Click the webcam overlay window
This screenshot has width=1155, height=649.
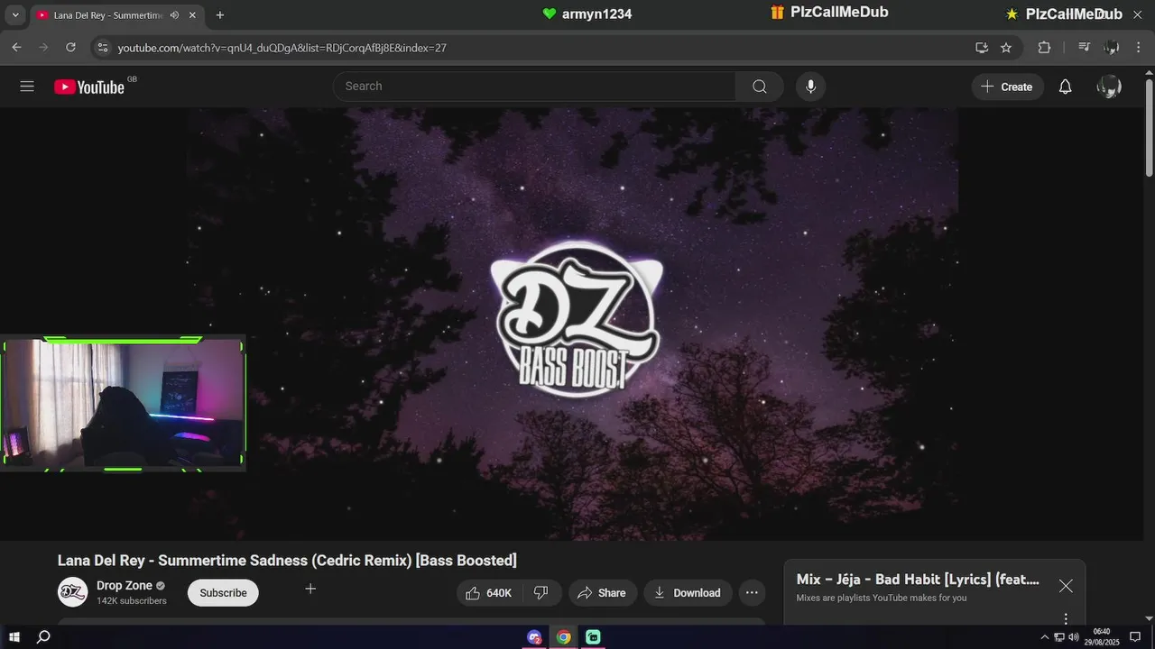tap(123, 404)
